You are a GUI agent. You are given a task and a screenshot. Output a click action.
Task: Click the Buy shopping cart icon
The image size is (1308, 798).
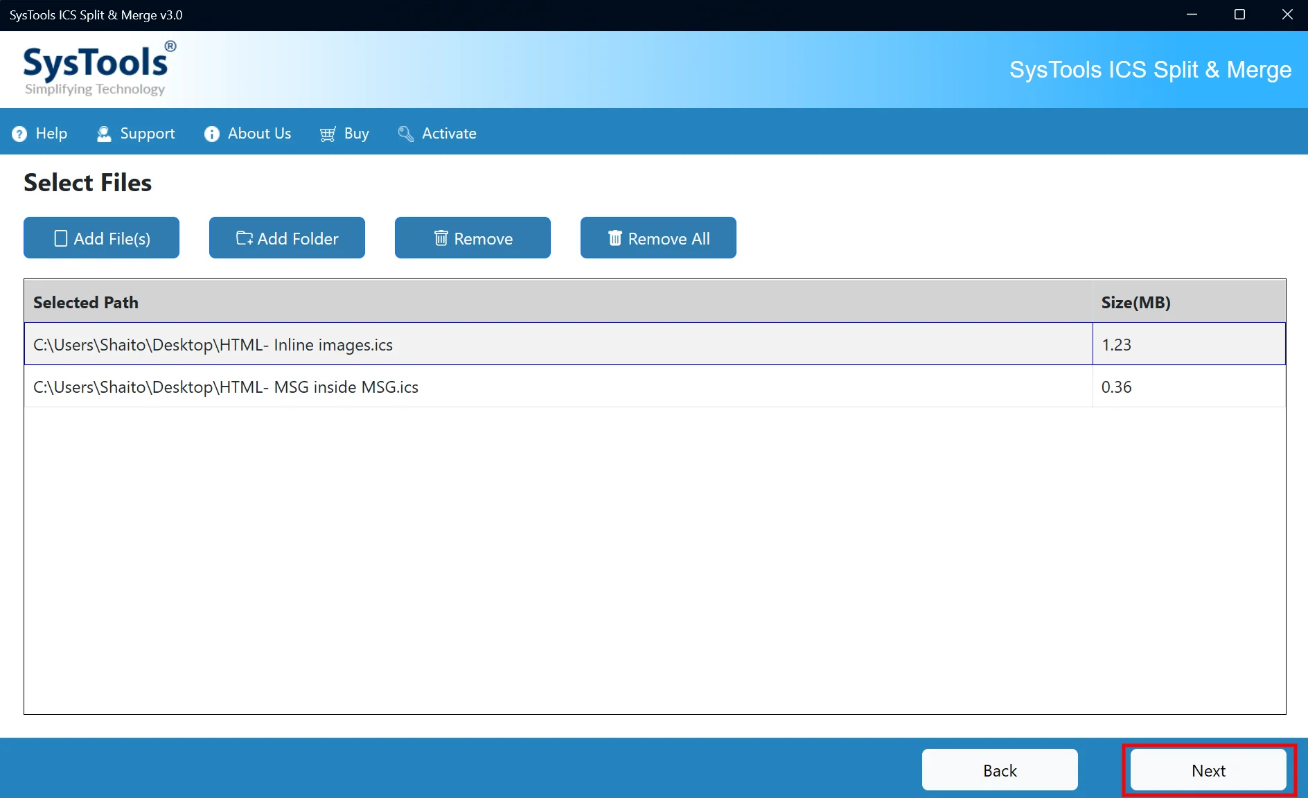(x=328, y=134)
